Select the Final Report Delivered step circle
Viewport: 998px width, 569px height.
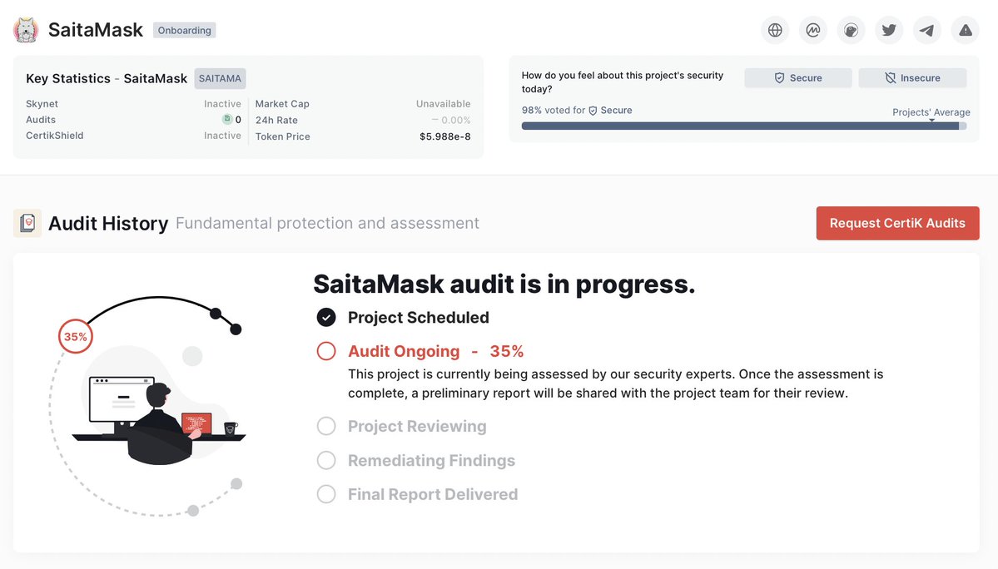click(x=326, y=494)
